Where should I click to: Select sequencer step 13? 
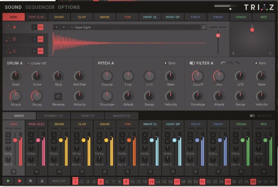click(151, 181)
